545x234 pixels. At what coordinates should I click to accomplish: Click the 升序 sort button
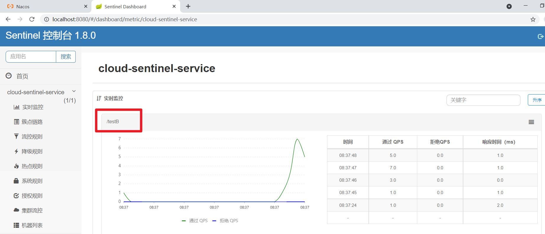coord(536,100)
